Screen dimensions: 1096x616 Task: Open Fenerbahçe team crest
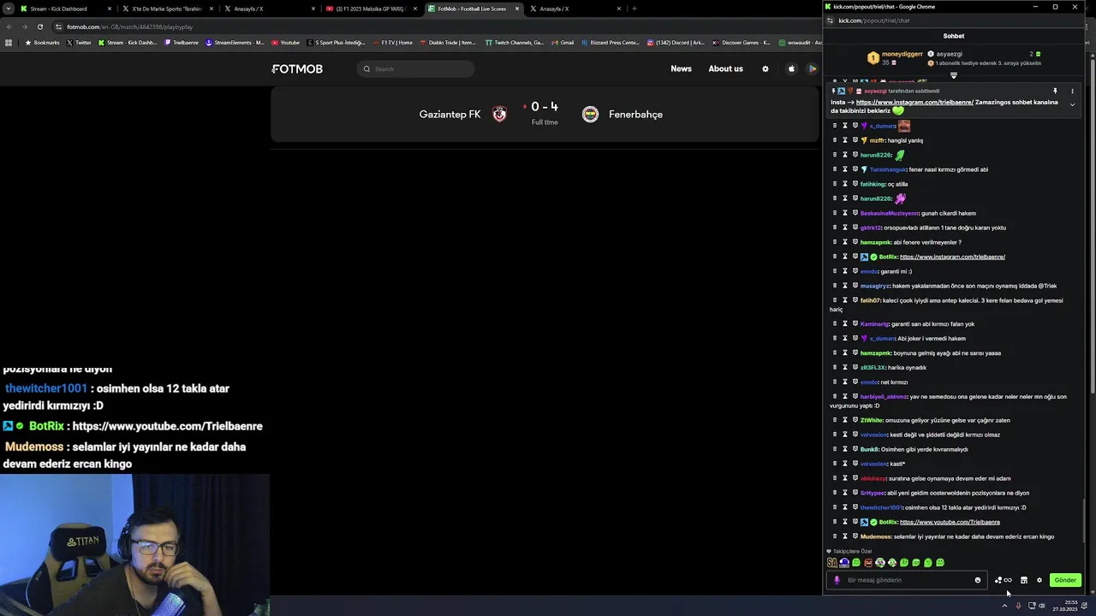[590, 115]
